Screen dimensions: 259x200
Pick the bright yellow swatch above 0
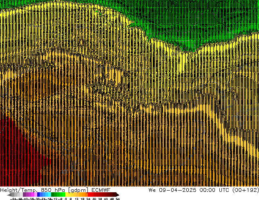click(67, 194)
